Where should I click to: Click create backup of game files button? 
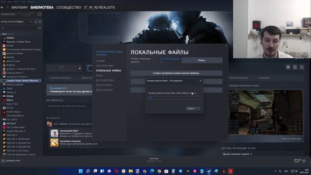pos(176,73)
